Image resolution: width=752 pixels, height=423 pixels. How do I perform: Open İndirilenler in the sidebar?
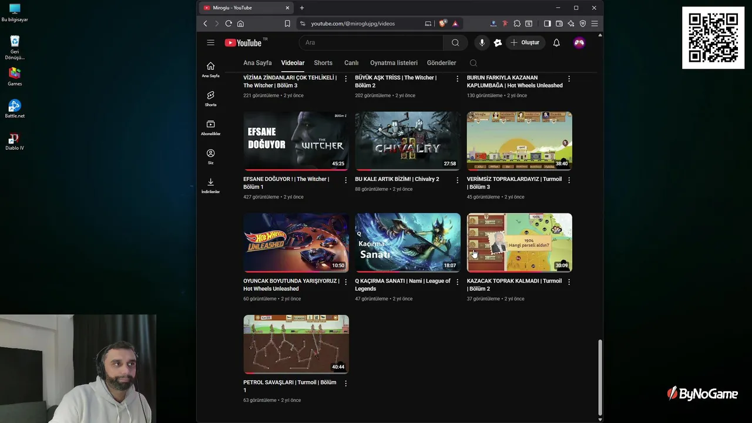point(210,186)
